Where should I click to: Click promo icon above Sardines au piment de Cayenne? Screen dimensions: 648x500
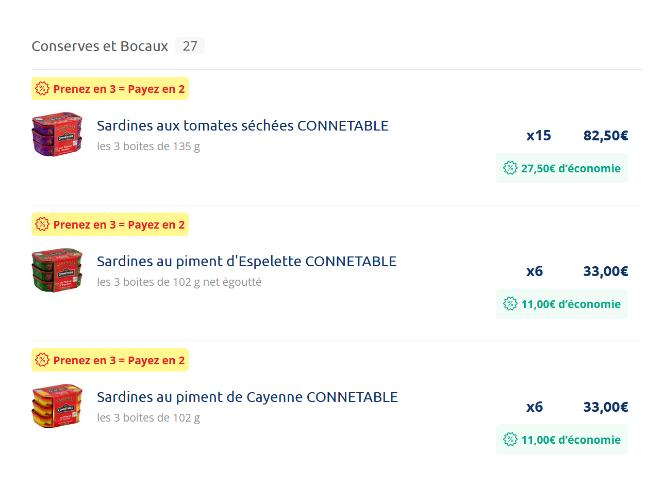(x=42, y=360)
